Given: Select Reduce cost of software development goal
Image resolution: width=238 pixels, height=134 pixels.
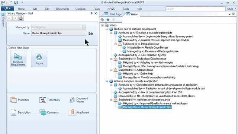Looking at the screenshot, I should (x=135, y=29).
